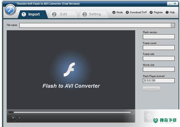Click the playback progress slider handle
The height and width of the screenshot is (127, 180).
pos(11,112)
